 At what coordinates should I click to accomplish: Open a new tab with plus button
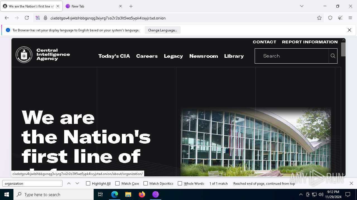click(131, 6)
